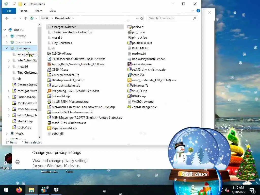Open File Explorer taskbar icon
This screenshot has width=260, height=195.
(31, 190)
